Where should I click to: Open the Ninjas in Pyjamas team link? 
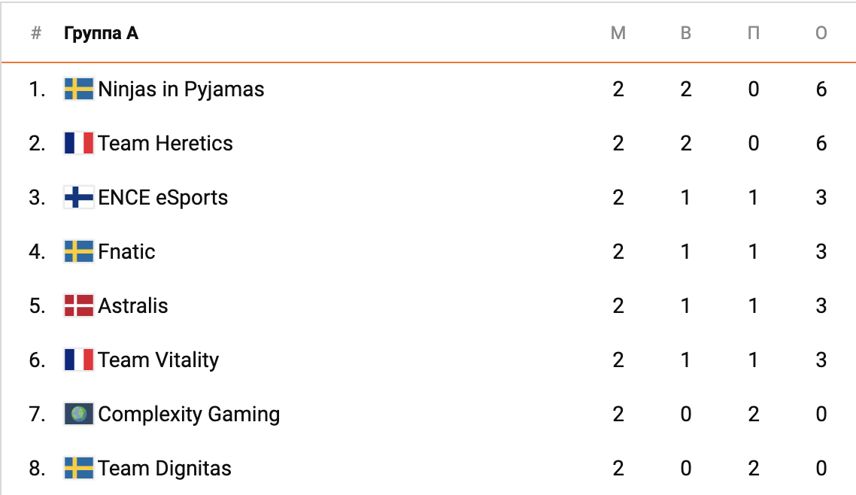click(x=181, y=90)
